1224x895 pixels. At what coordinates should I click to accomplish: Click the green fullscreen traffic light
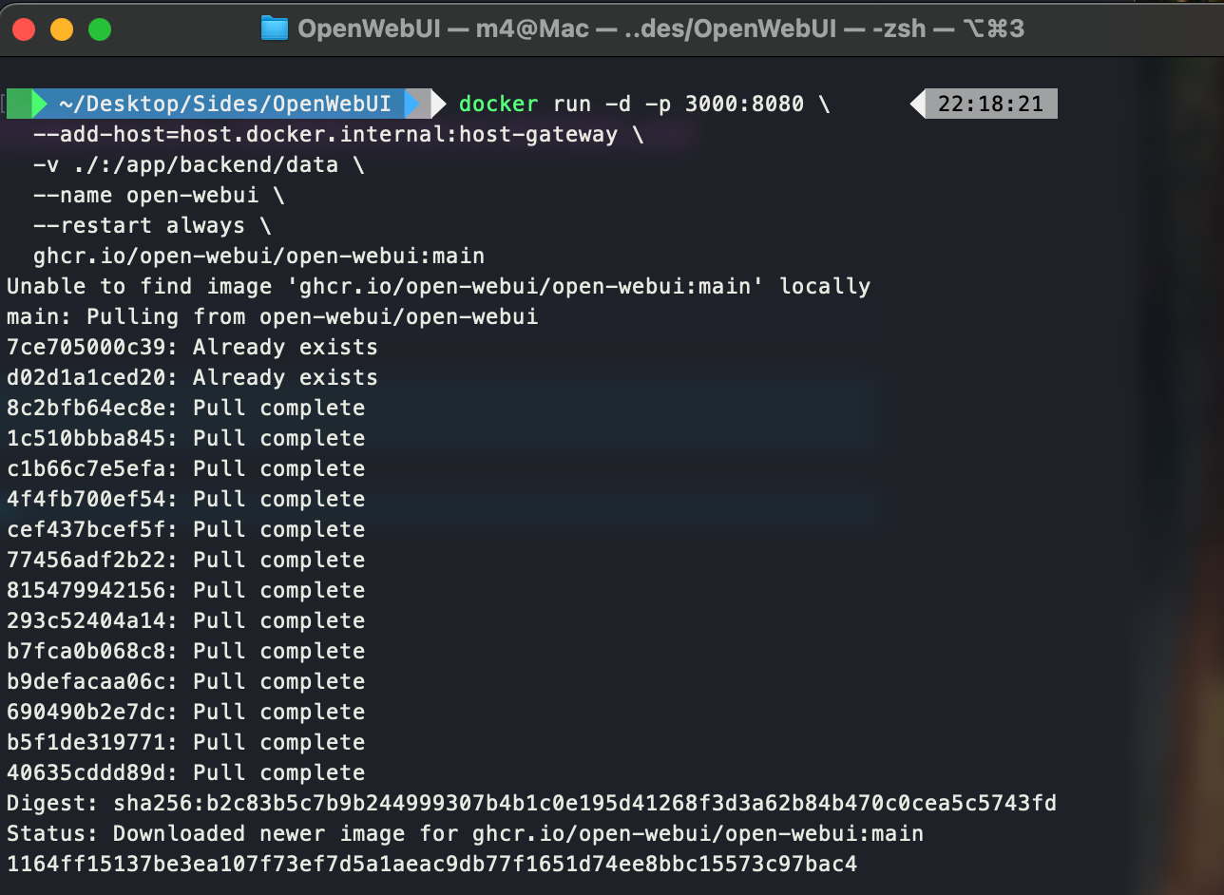pos(99,29)
